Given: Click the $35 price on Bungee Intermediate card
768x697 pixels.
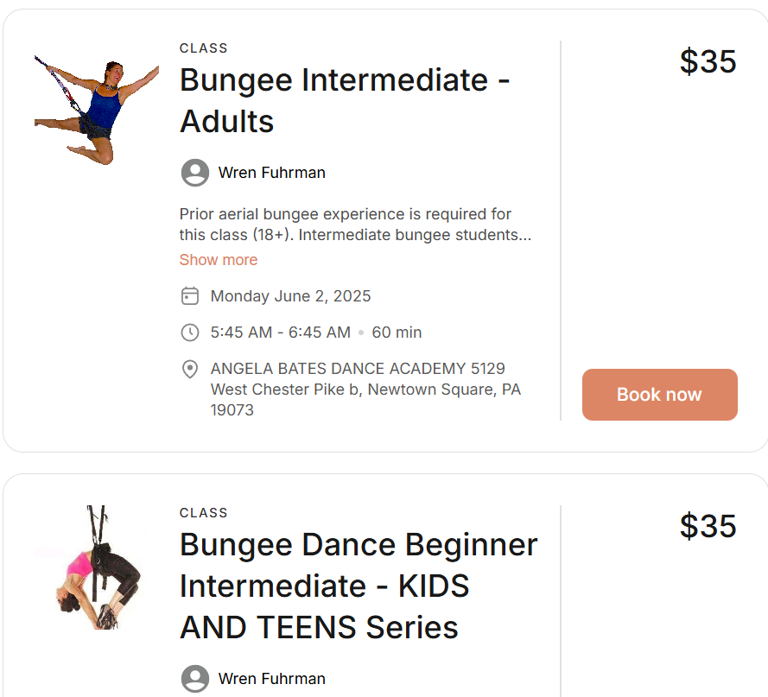Looking at the screenshot, I should 708,61.
